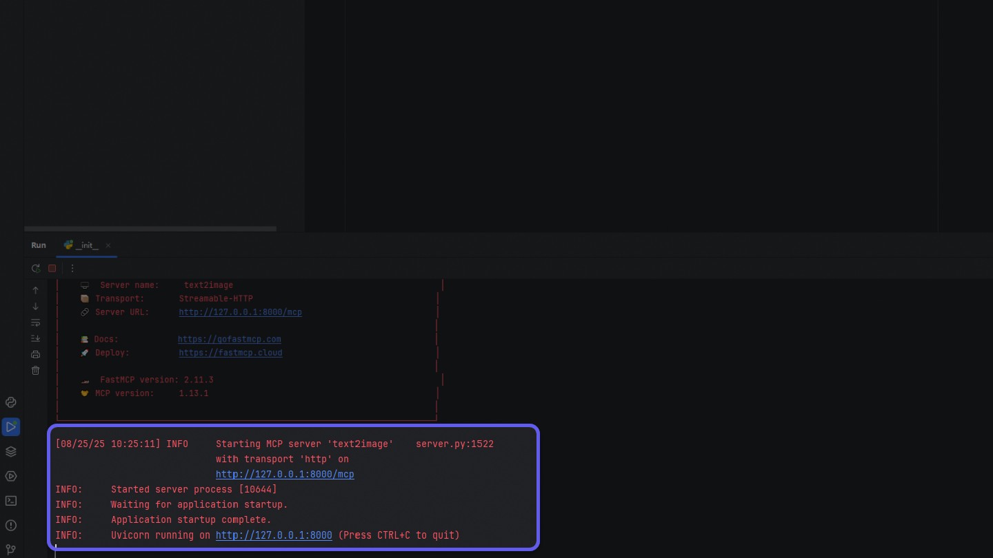
Task: Open the Problems tool window
Action: point(10,526)
